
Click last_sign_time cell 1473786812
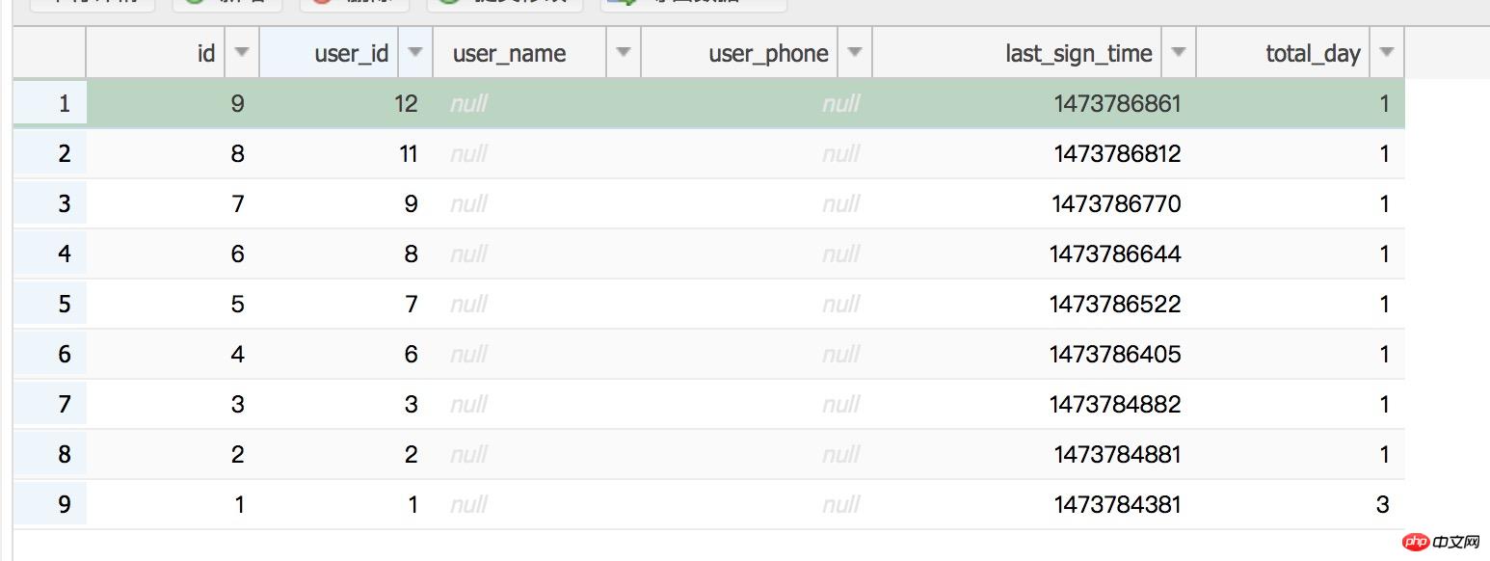coord(1116,153)
